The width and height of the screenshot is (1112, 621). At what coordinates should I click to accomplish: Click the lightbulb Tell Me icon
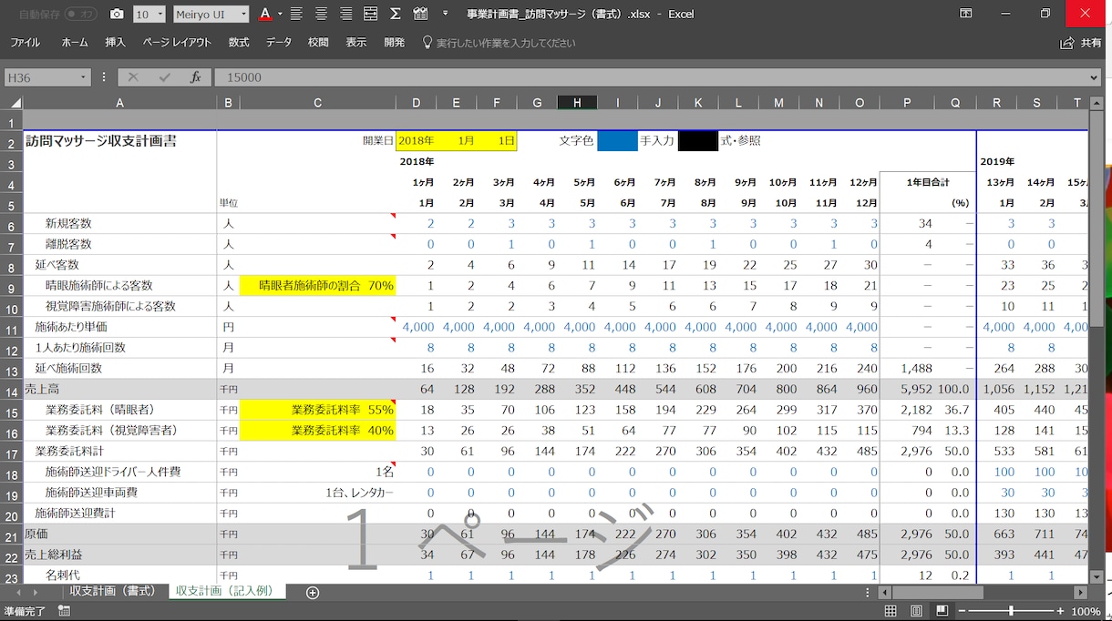[427, 43]
